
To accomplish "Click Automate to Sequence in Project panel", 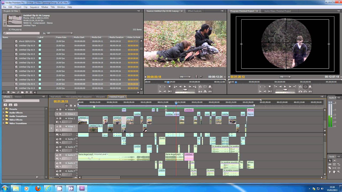I will 14,92.
